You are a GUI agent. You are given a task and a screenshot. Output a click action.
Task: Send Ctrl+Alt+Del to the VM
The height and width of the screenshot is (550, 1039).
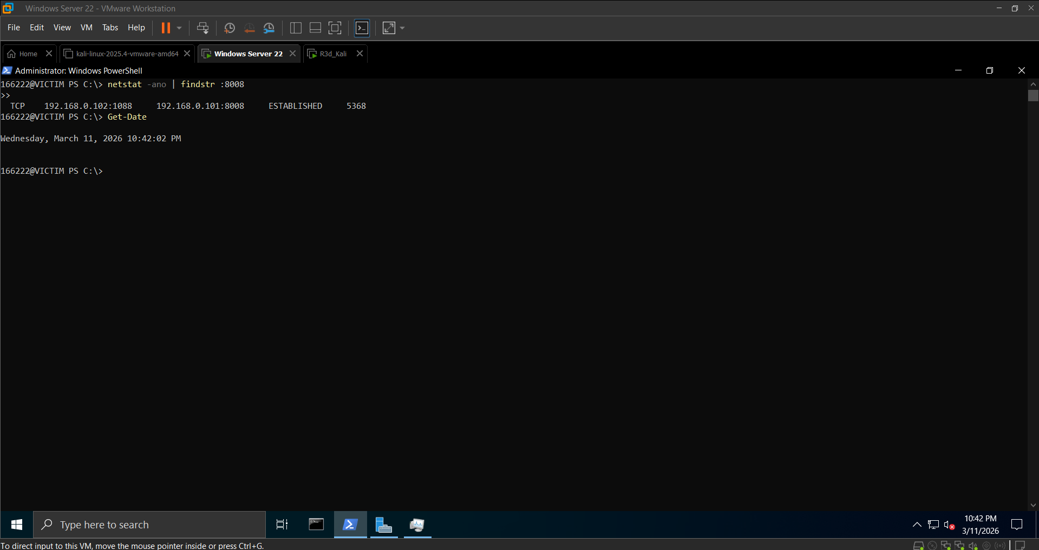(x=202, y=28)
